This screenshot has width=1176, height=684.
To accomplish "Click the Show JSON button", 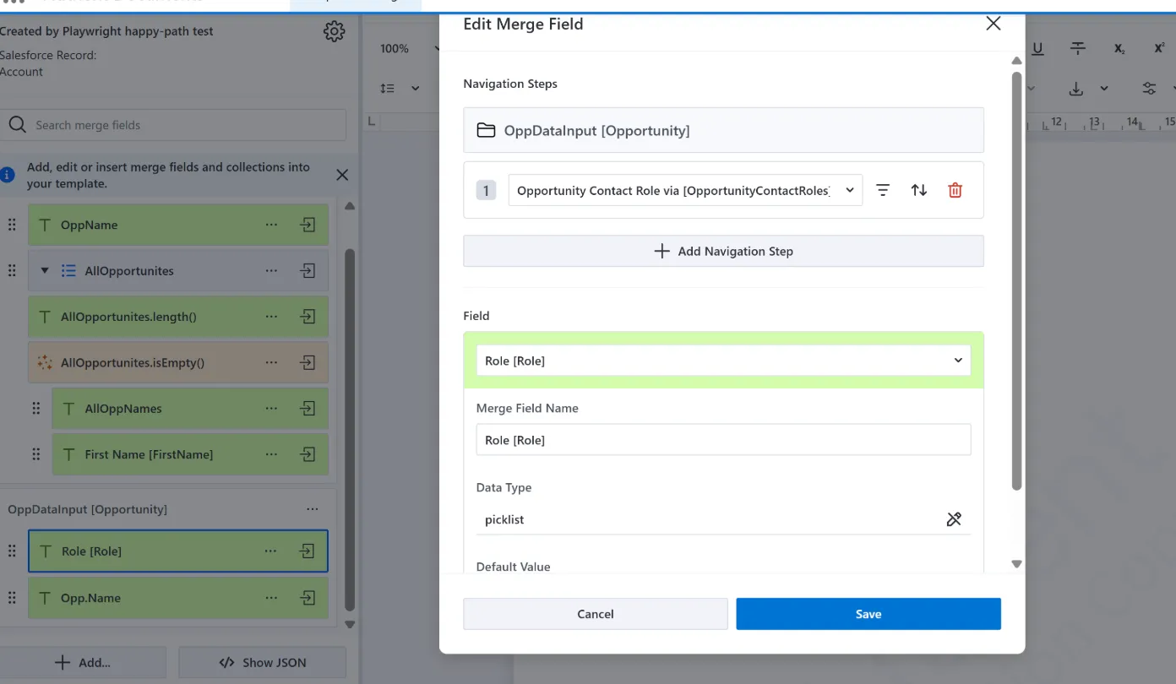I will (263, 663).
